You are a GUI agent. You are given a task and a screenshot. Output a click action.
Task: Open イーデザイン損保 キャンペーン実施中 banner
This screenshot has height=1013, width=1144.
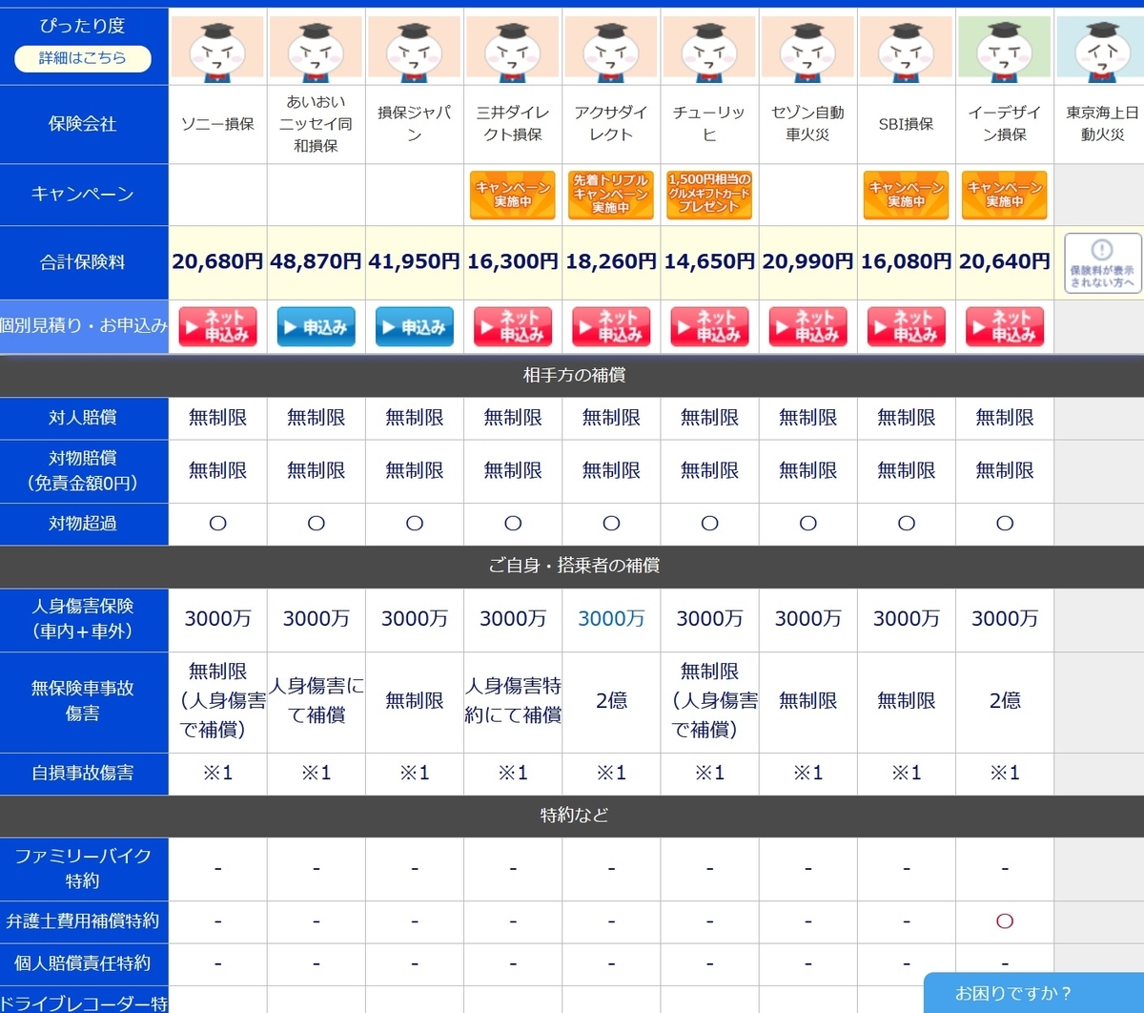click(1004, 195)
